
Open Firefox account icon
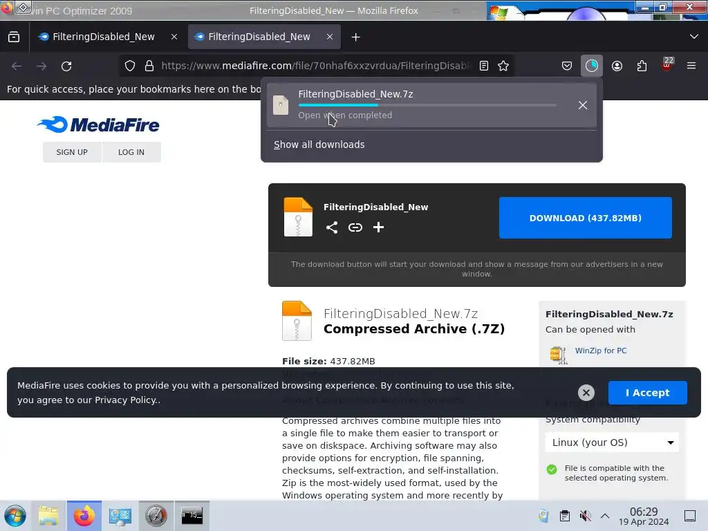point(617,66)
